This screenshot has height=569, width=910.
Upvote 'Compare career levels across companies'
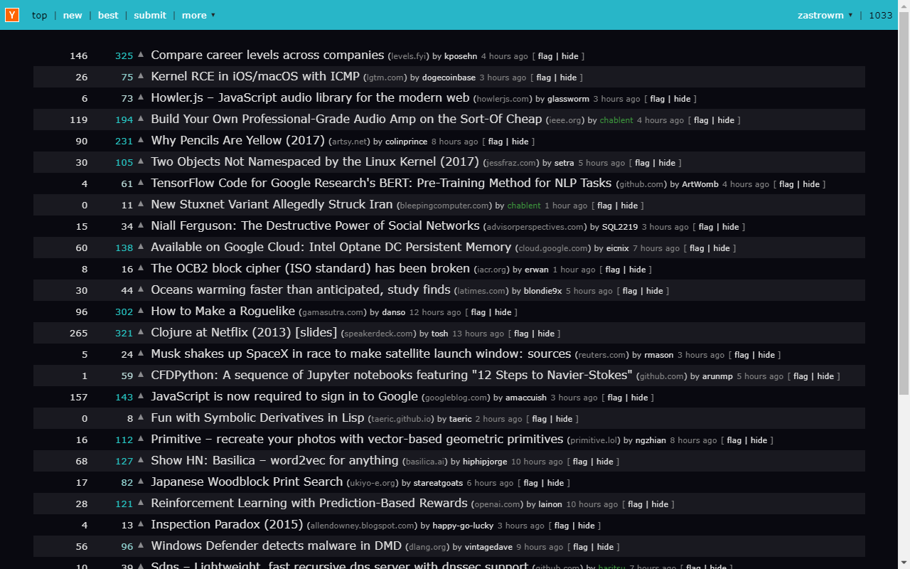point(141,55)
